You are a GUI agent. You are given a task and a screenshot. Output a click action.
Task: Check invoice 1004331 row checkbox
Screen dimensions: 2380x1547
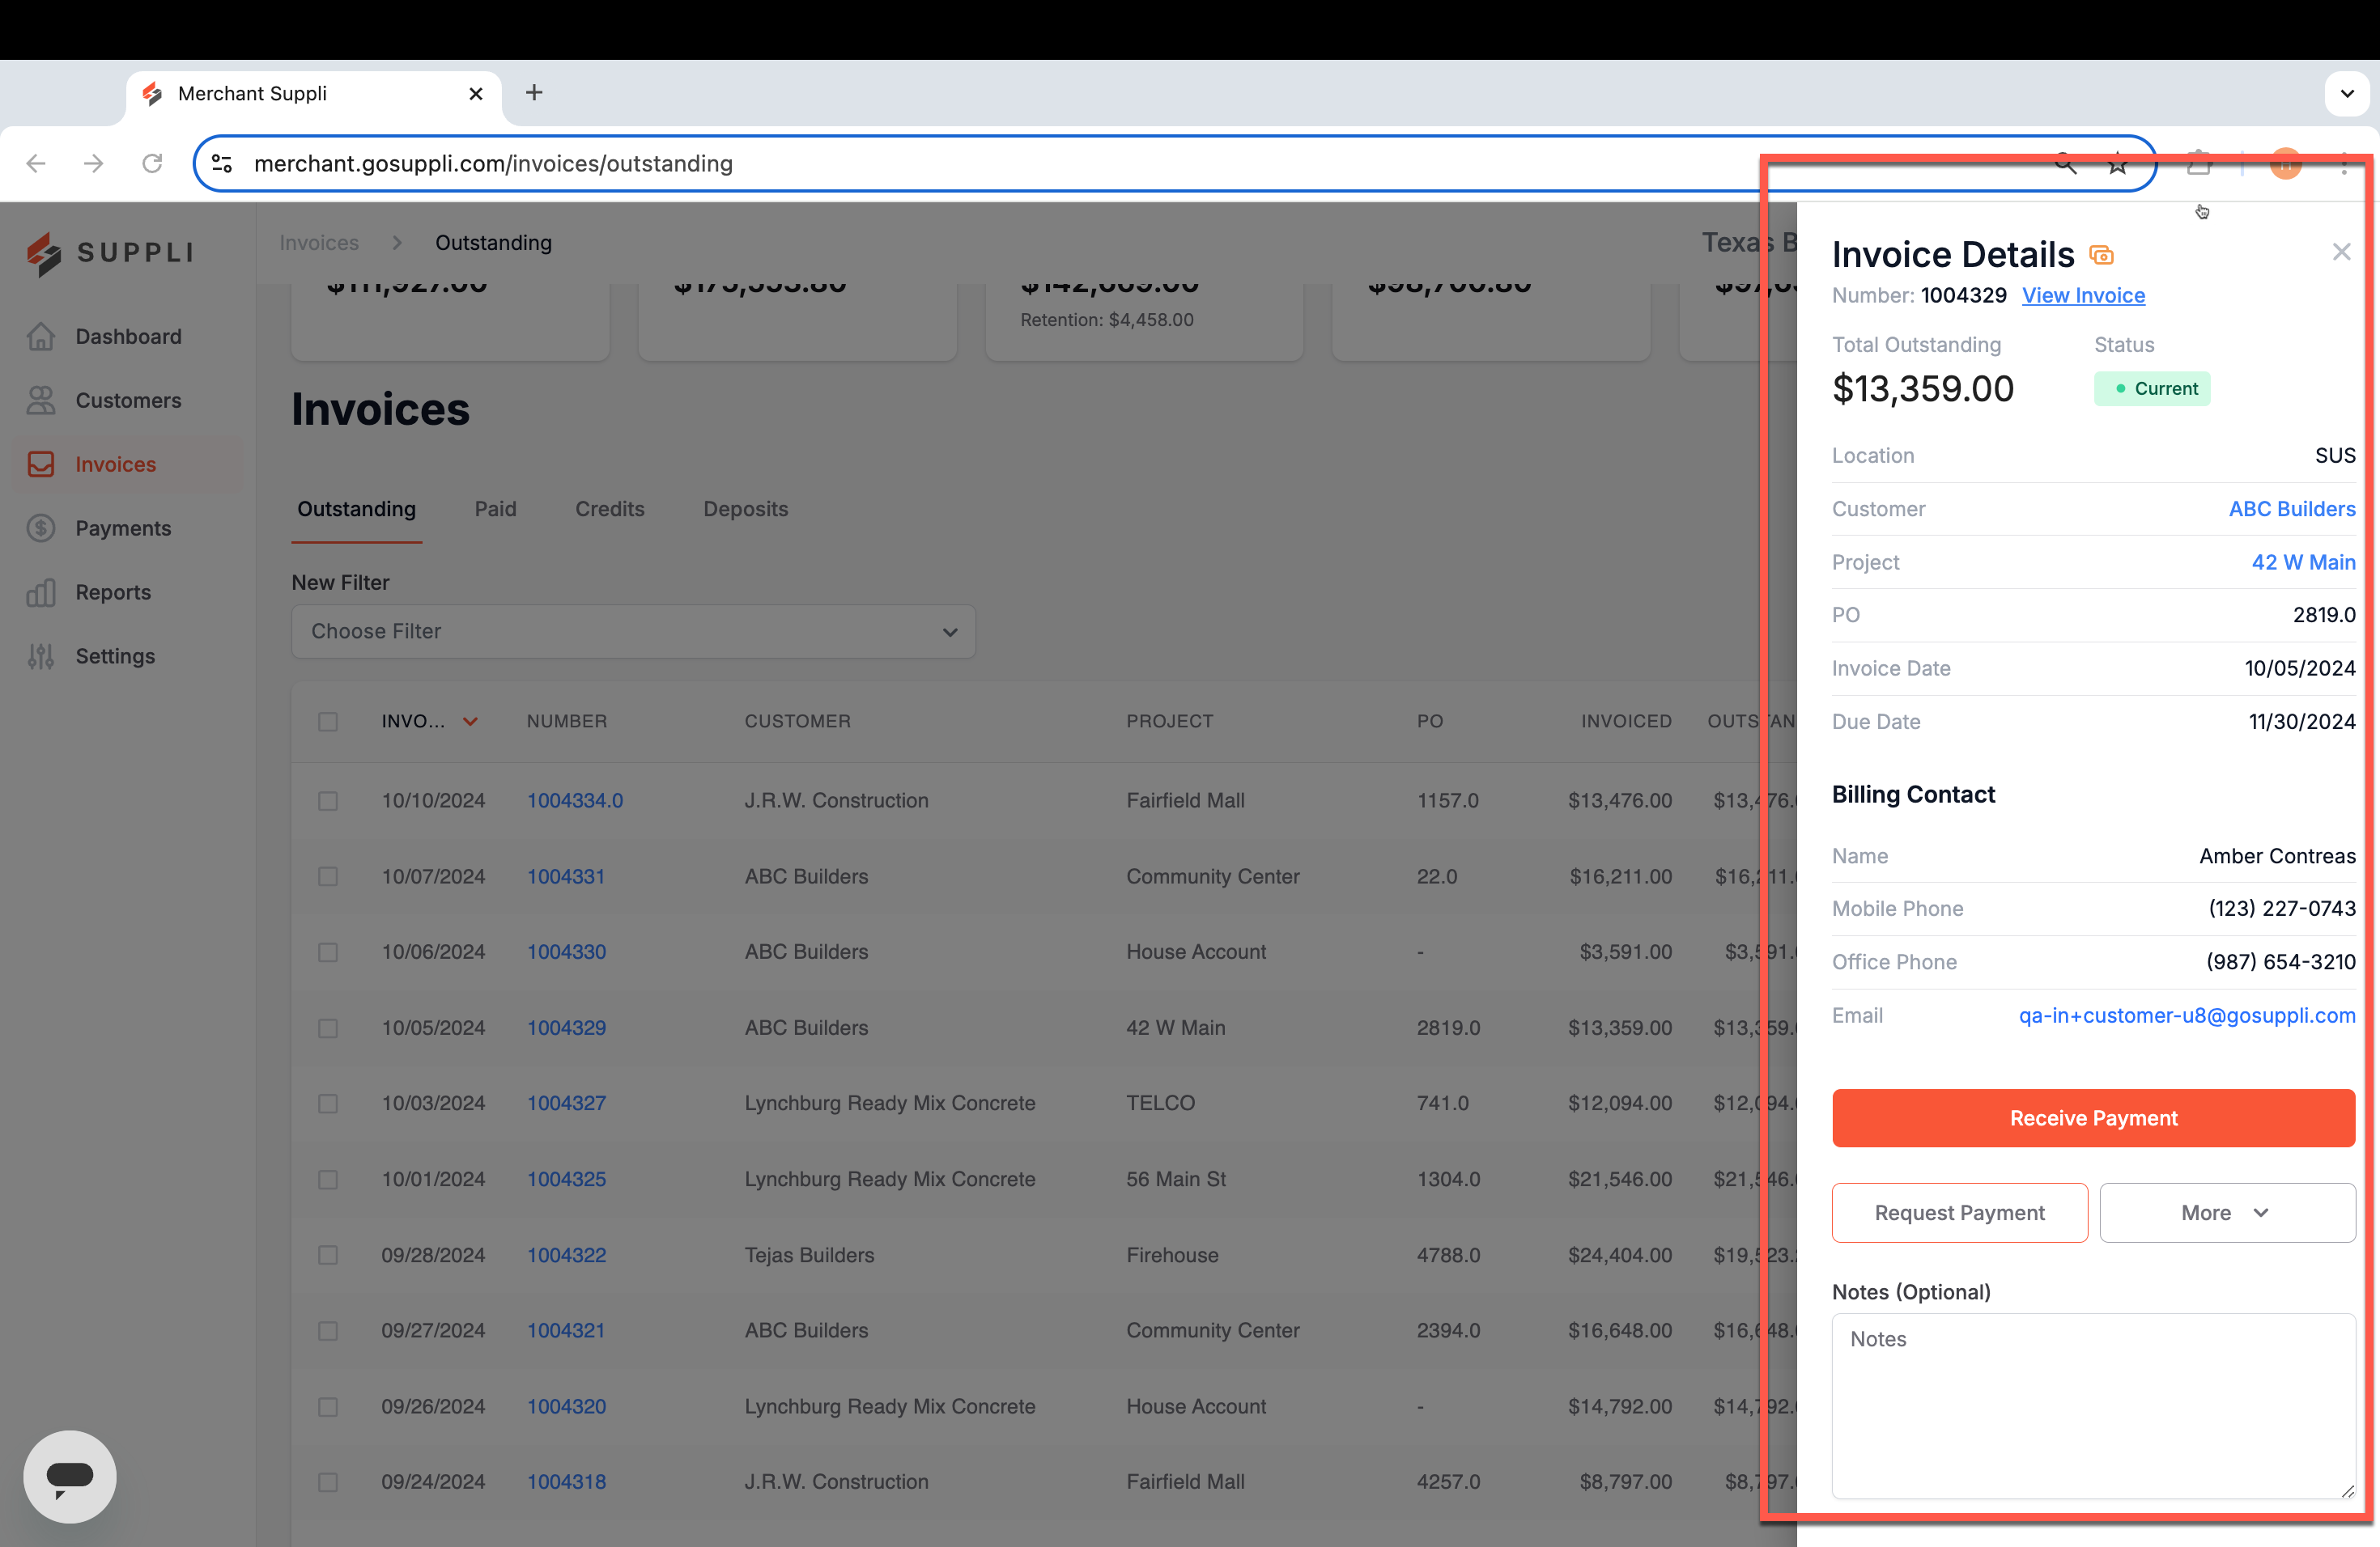(x=328, y=876)
